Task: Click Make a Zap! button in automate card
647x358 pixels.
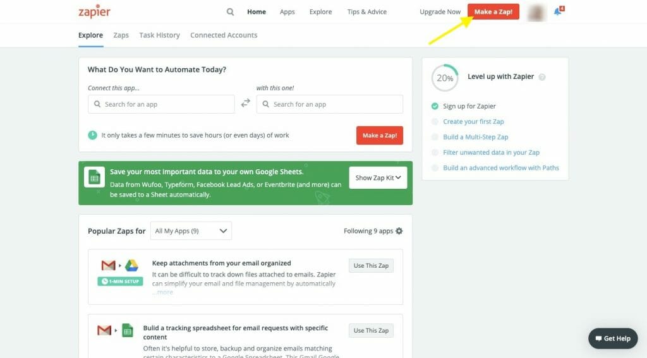Action: click(380, 135)
